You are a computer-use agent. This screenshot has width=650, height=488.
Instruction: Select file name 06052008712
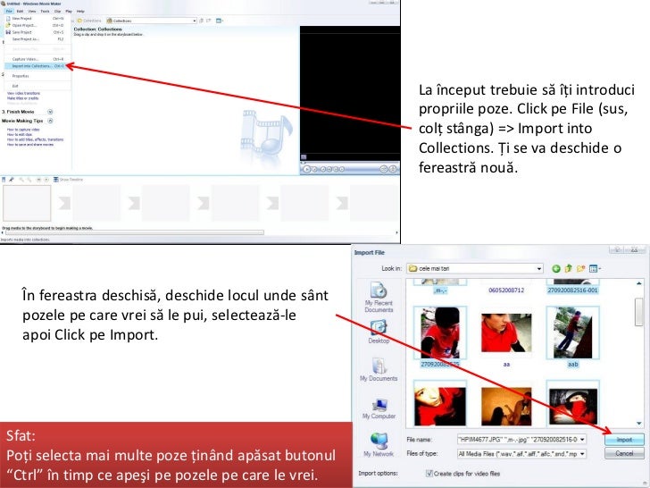pyautogui.click(x=506, y=290)
